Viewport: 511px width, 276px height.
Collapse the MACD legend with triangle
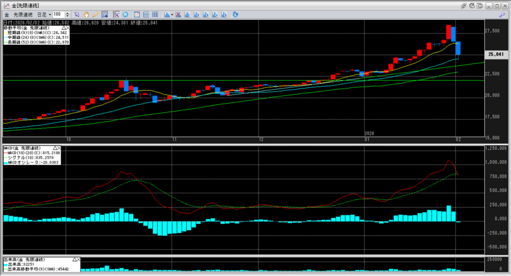[x=55, y=148]
